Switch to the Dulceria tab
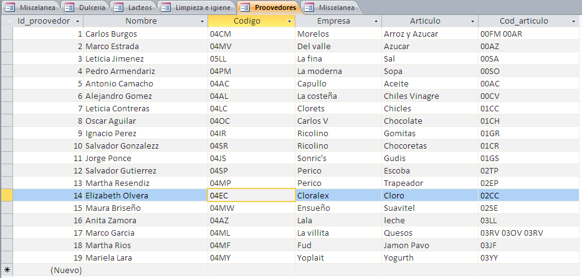The height and width of the screenshot is (278, 582). coord(85,7)
